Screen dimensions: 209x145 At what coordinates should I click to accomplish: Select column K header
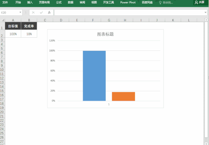coord(173,20)
